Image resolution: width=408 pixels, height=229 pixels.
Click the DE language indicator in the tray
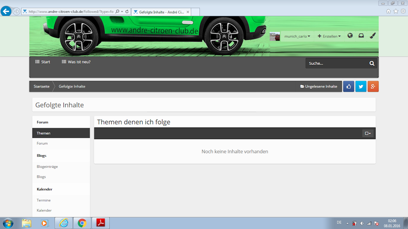coord(339,223)
